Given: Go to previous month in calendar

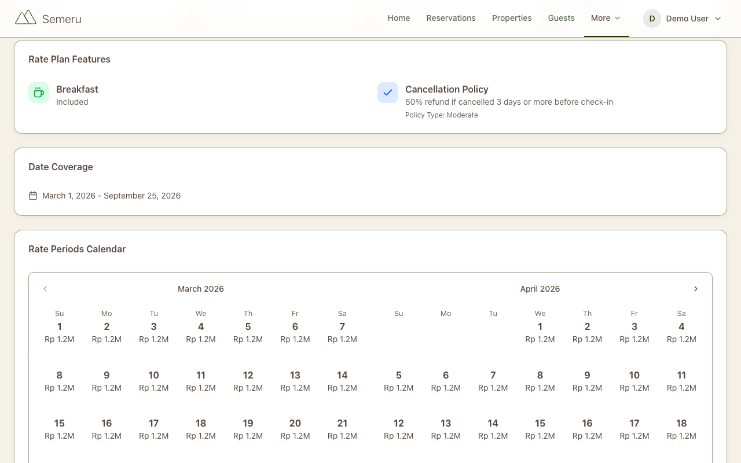Looking at the screenshot, I should (45, 289).
